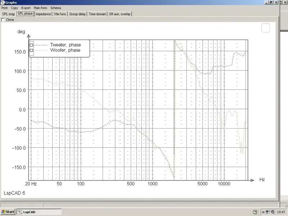Enable the Clone checkbox
Screen dimensions: 288x216
(x=3, y=20)
